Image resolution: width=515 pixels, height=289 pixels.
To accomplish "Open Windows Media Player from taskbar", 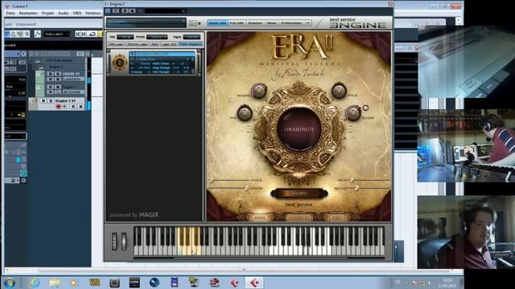I will click(74, 283).
